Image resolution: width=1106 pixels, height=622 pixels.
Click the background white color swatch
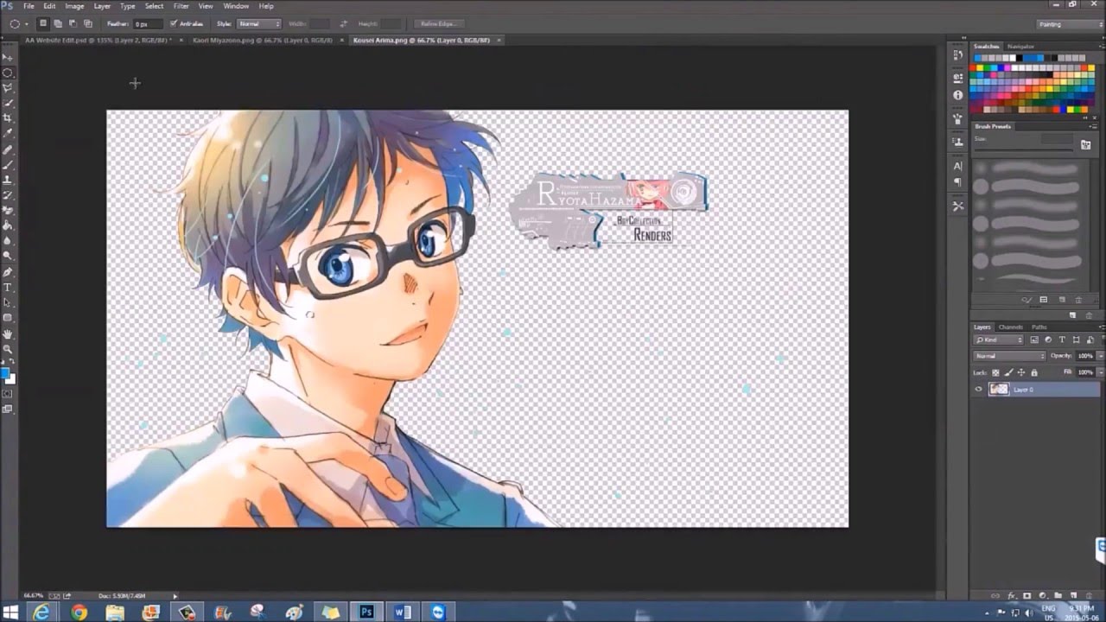11,379
